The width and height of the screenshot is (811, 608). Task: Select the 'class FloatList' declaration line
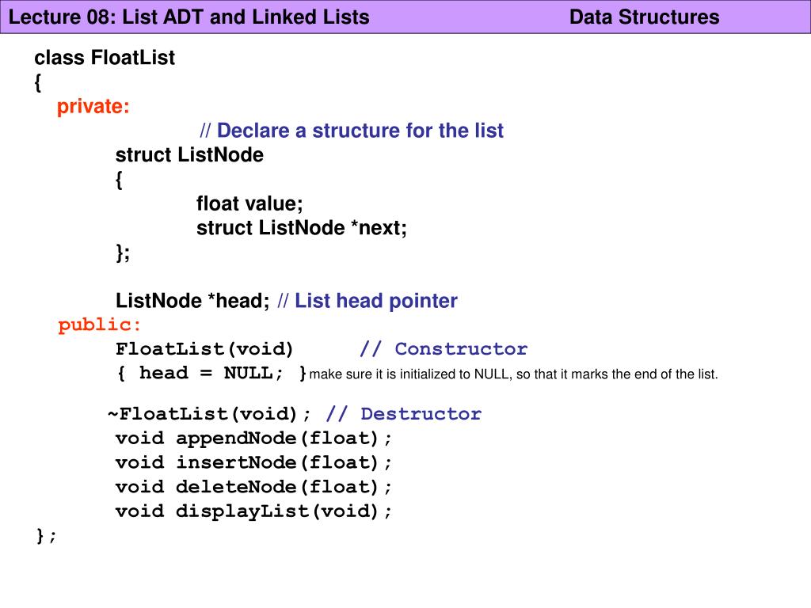(x=105, y=57)
